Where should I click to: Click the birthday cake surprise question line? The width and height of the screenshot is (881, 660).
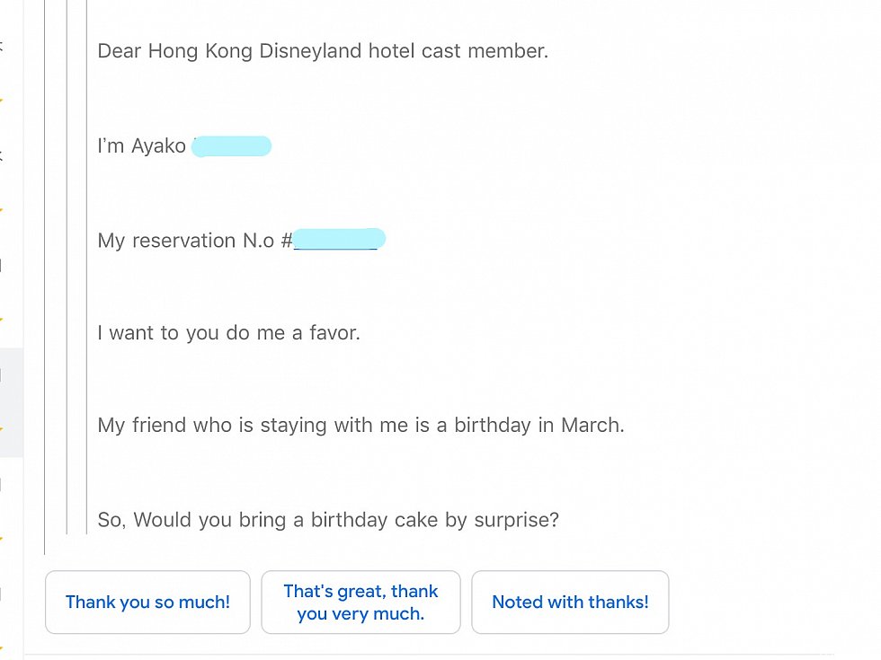click(x=328, y=520)
